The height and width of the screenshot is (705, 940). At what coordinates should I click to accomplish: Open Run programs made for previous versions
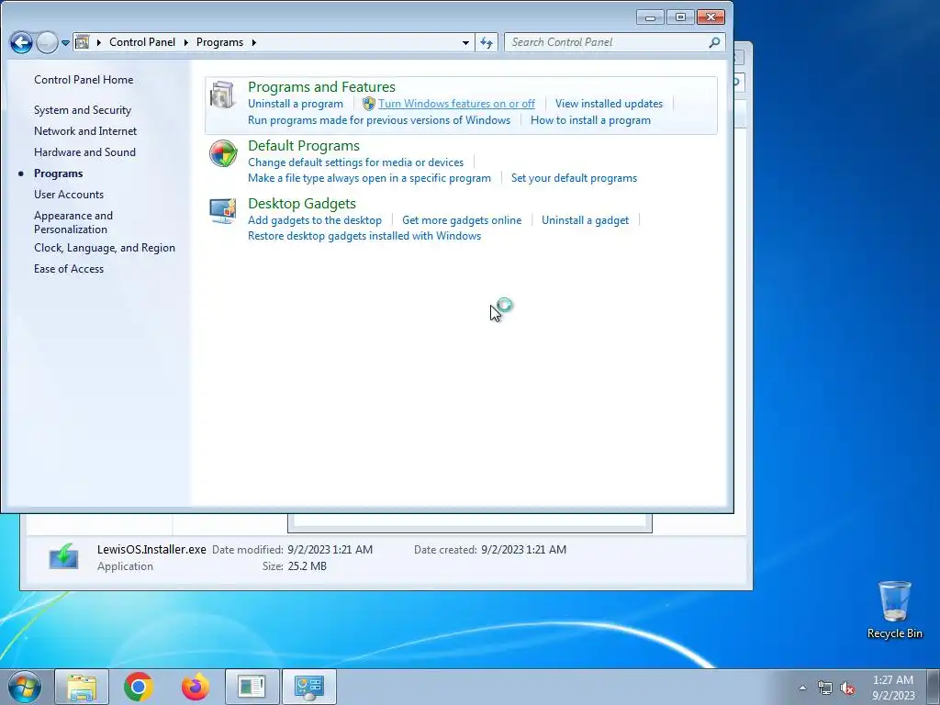(x=379, y=120)
